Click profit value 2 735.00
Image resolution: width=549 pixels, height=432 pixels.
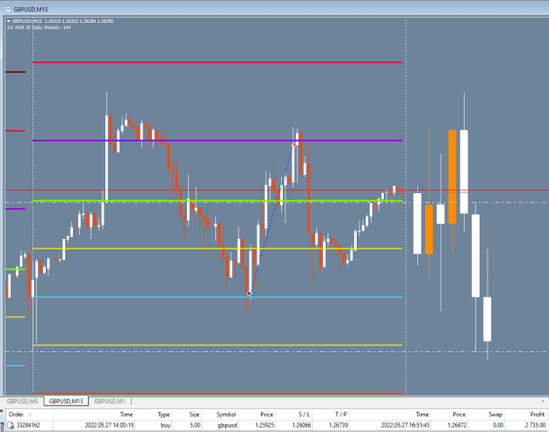[535, 425]
